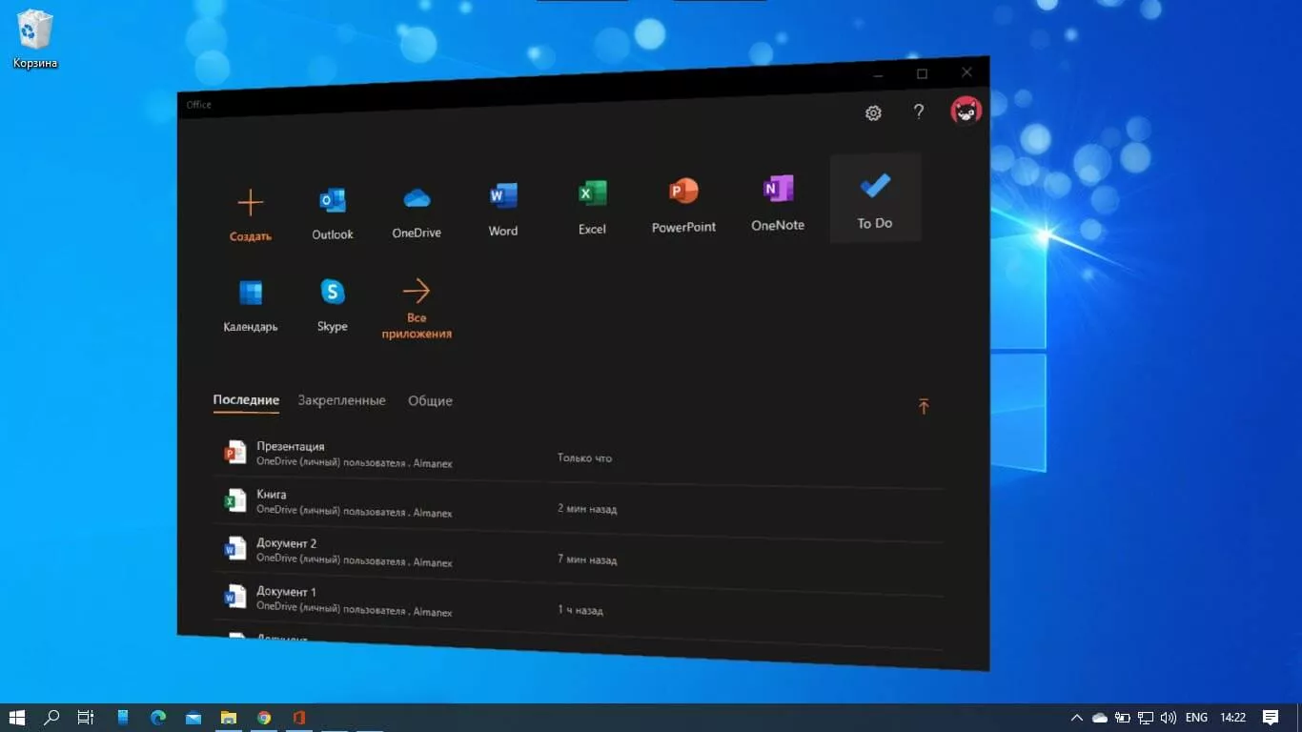The height and width of the screenshot is (732, 1302).
Task: Open the Skype app icon
Action: [332, 304]
